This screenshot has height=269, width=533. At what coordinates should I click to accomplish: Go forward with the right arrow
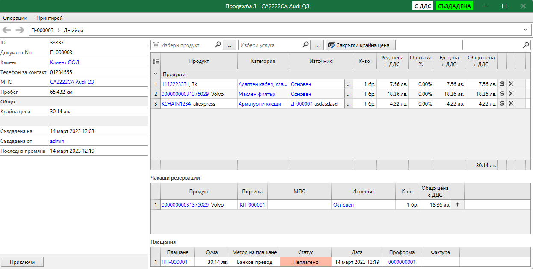pyautogui.click(x=20, y=30)
